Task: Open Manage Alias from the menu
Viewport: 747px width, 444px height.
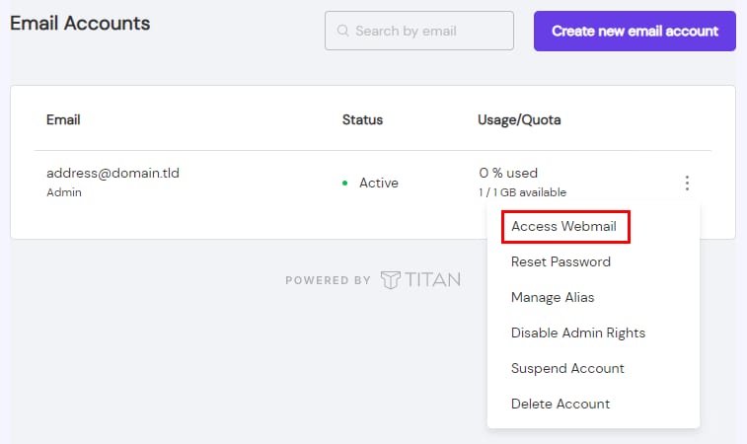Action: 553,297
